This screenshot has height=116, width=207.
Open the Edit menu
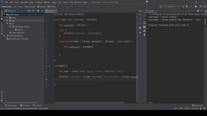coord(12,2)
